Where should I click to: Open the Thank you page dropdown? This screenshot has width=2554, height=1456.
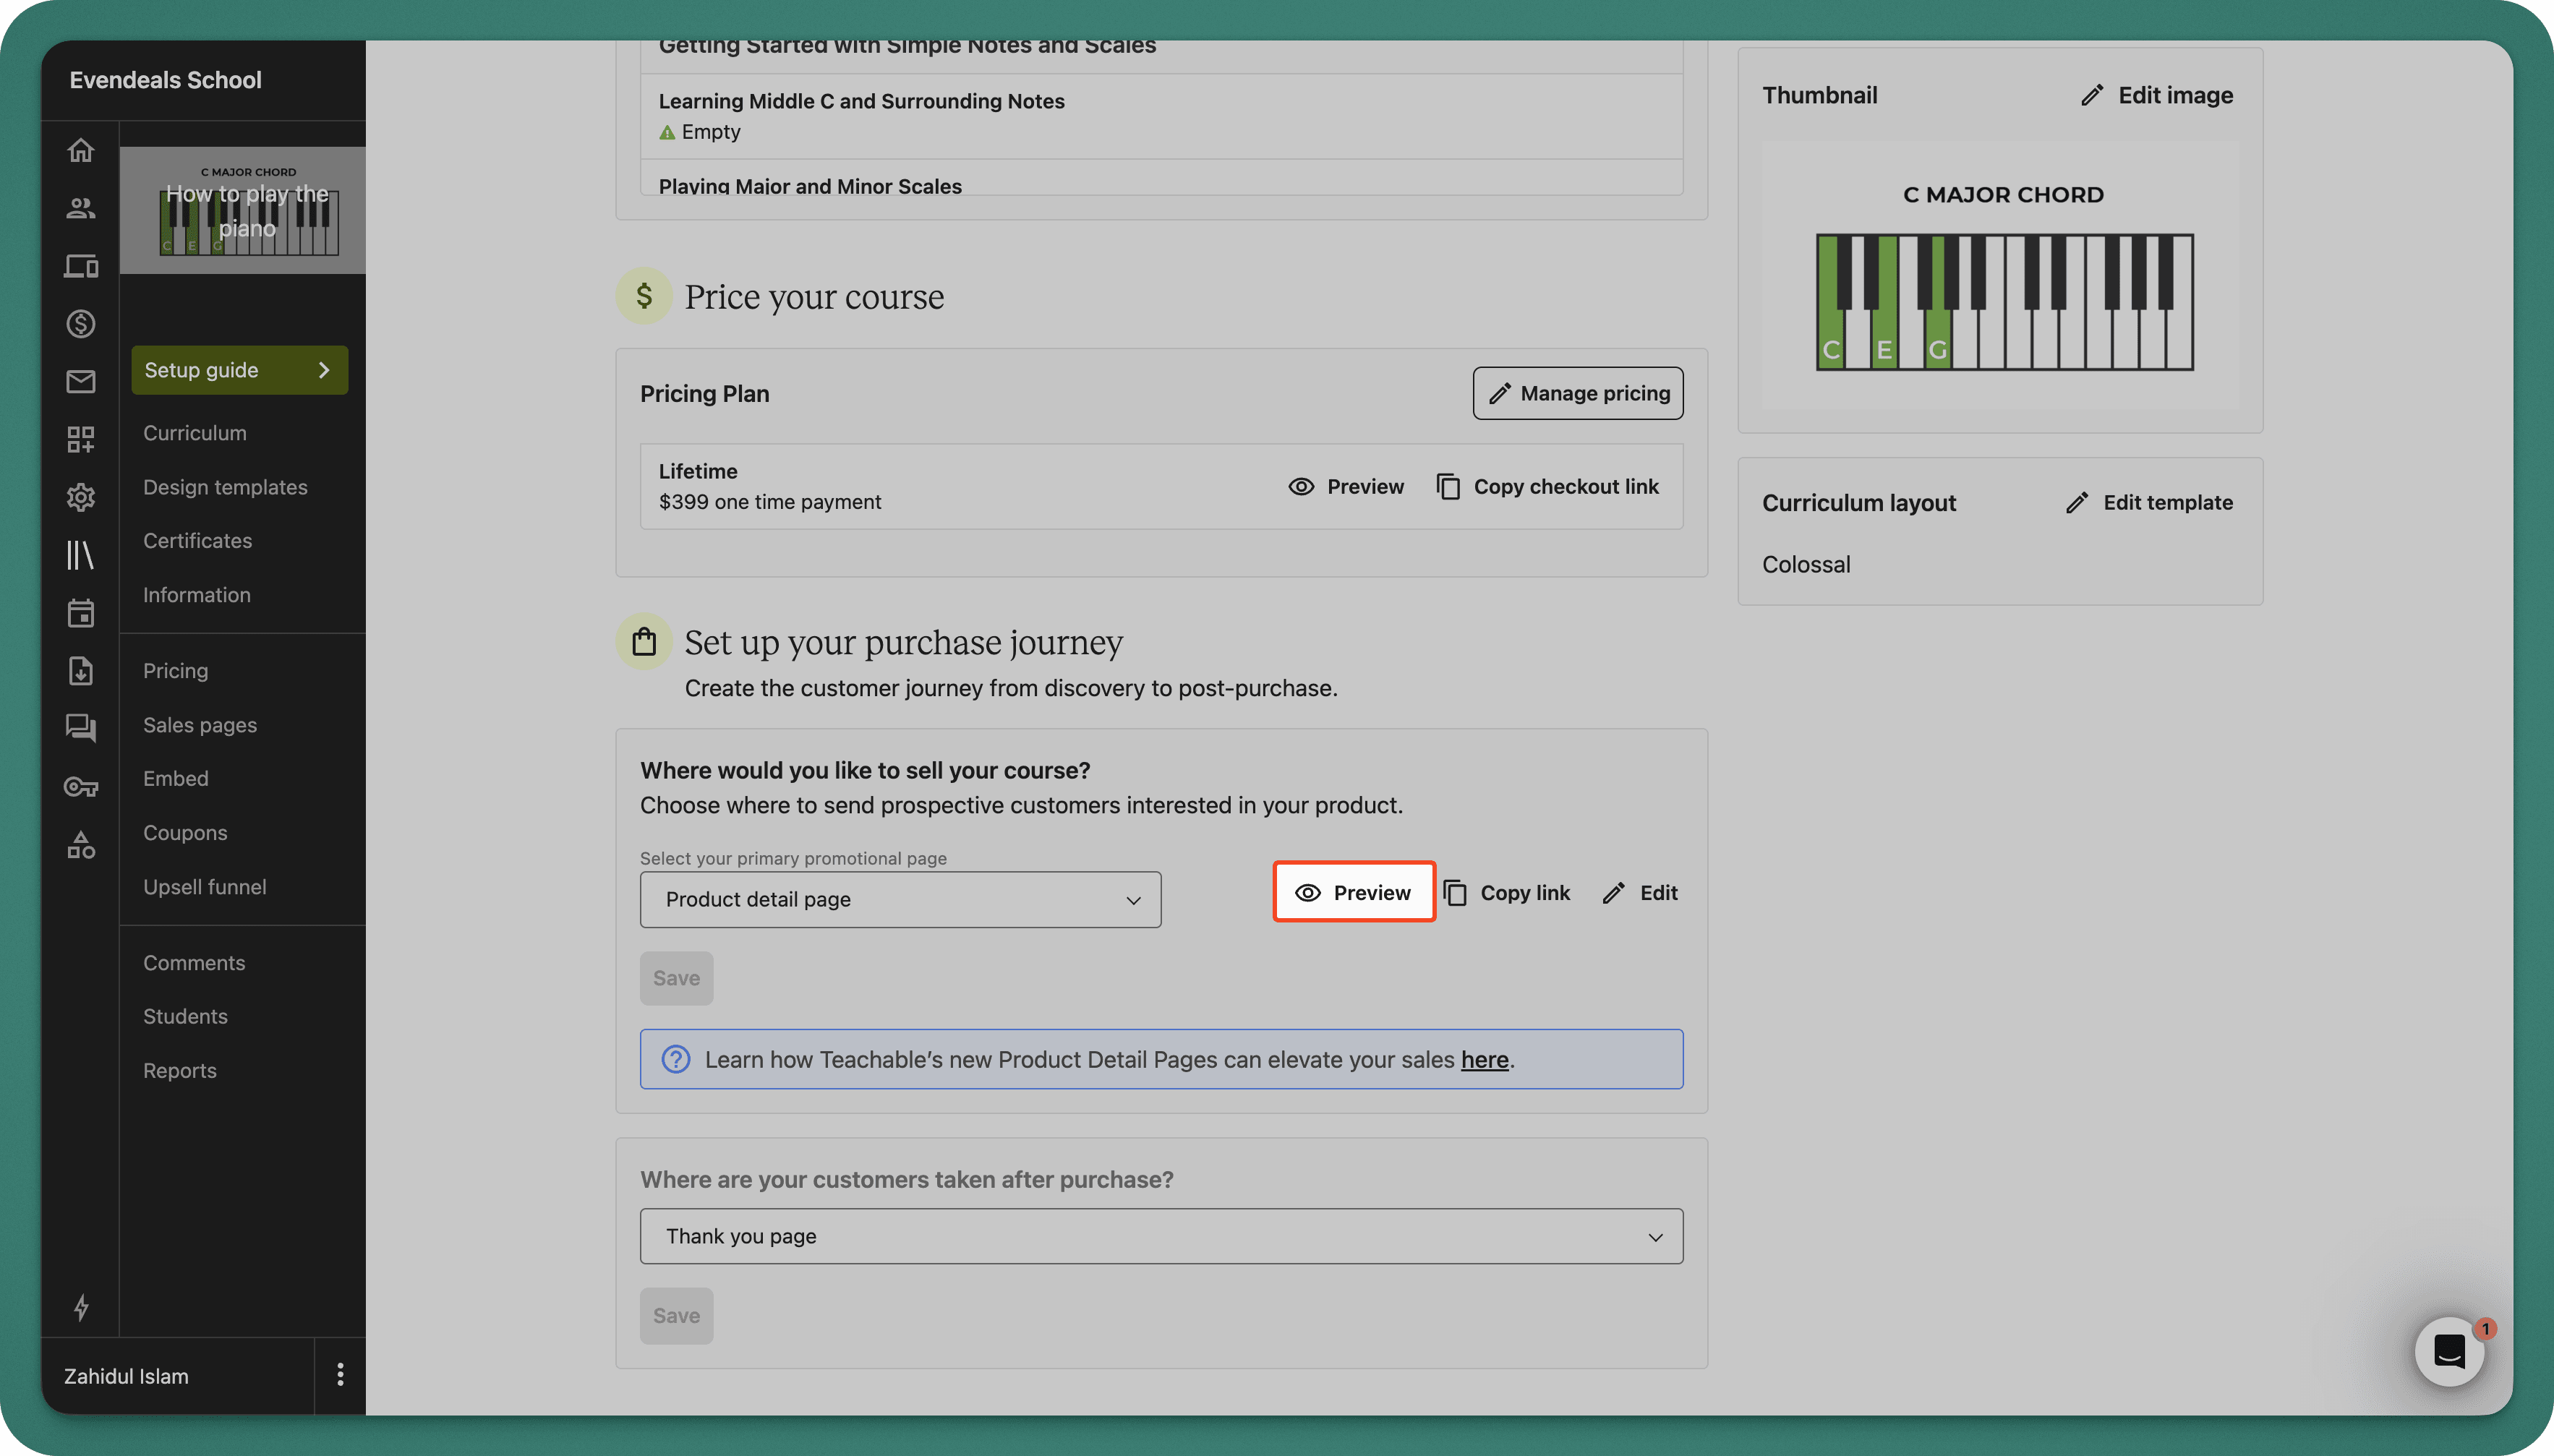pyautogui.click(x=1160, y=1236)
